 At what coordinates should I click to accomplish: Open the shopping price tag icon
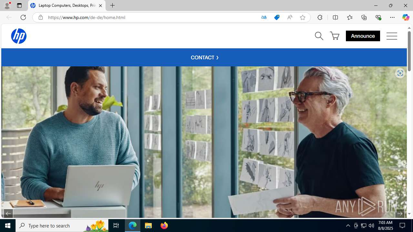pyautogui.click(x=277, y=17)
